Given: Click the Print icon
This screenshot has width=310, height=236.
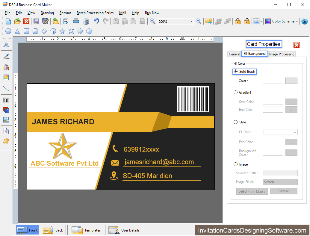Looking at the screenshot, I should 76,21.
